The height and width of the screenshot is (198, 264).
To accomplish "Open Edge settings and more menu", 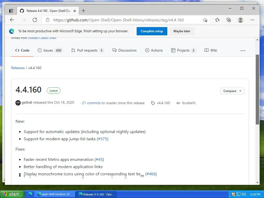I will 252,20.
